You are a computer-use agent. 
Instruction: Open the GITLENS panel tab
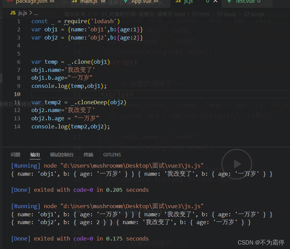(112, 155)
